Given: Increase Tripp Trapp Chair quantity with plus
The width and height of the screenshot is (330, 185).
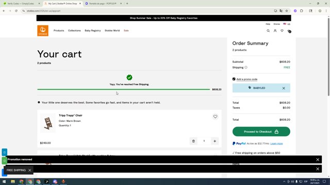Looking at the screenshot, I should coord(214,141).
